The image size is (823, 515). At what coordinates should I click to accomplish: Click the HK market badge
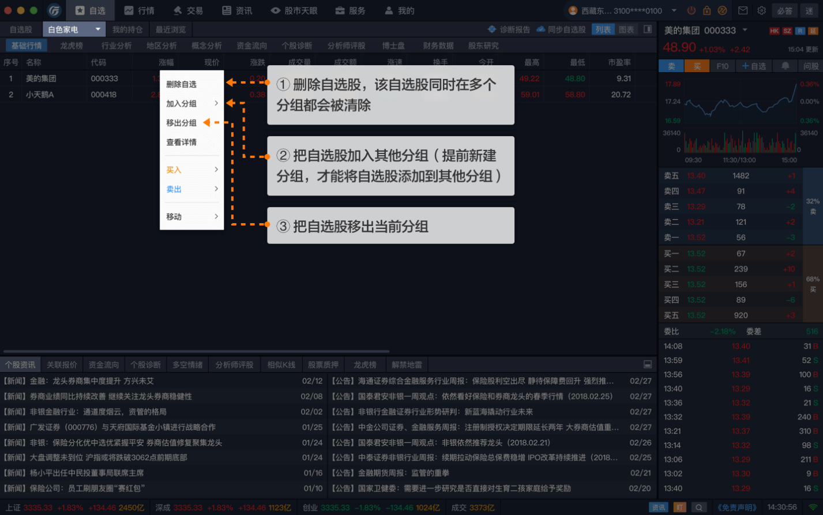coord(774,31)
